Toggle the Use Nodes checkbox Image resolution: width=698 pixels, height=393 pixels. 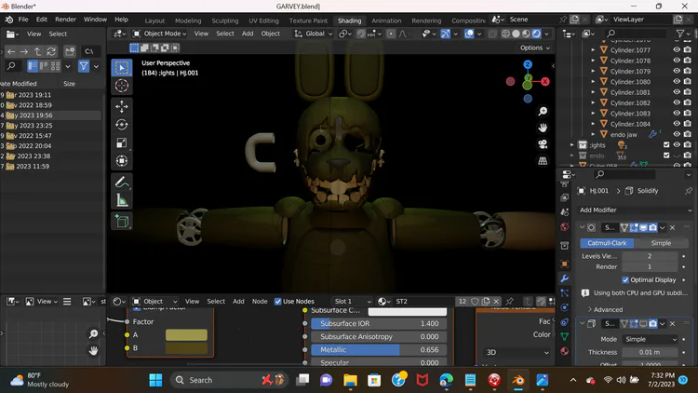coord(277,301)
